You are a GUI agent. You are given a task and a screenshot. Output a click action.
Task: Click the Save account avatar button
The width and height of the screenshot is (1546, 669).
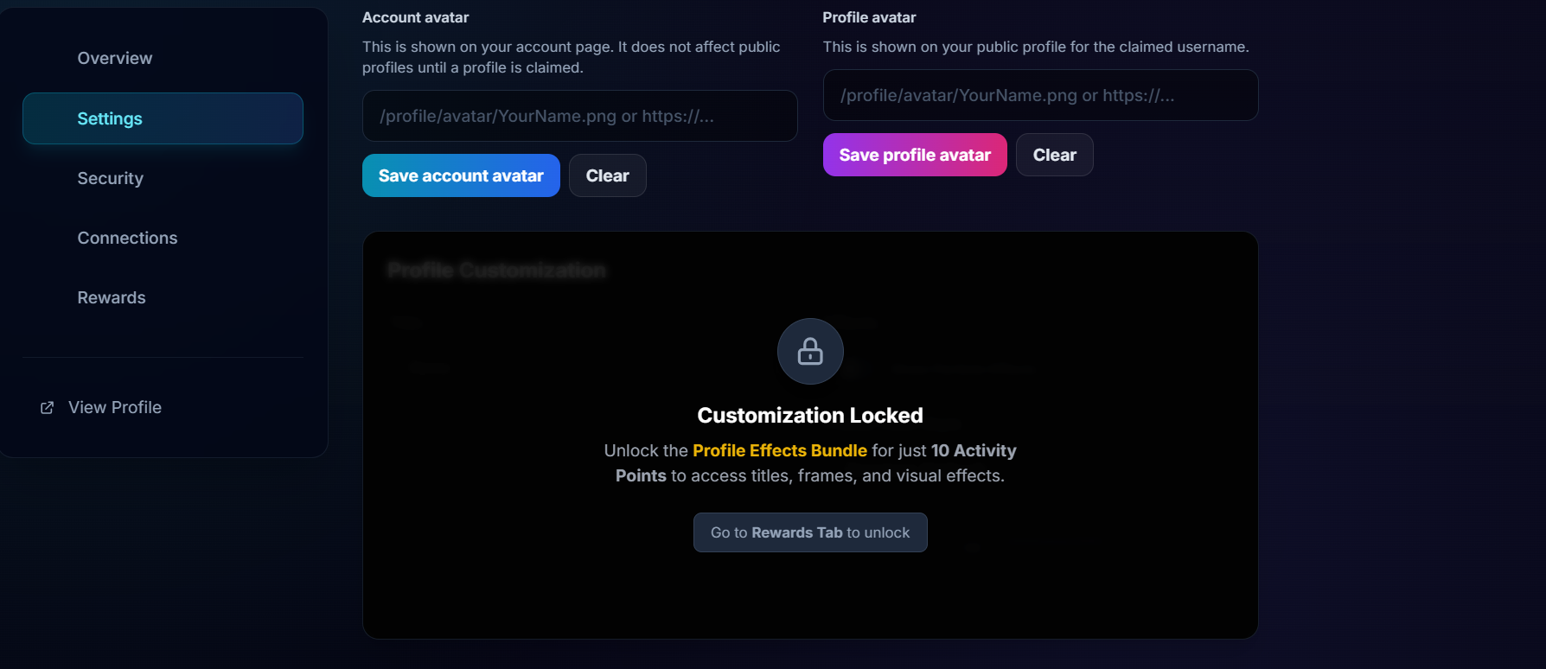point(461,175)
